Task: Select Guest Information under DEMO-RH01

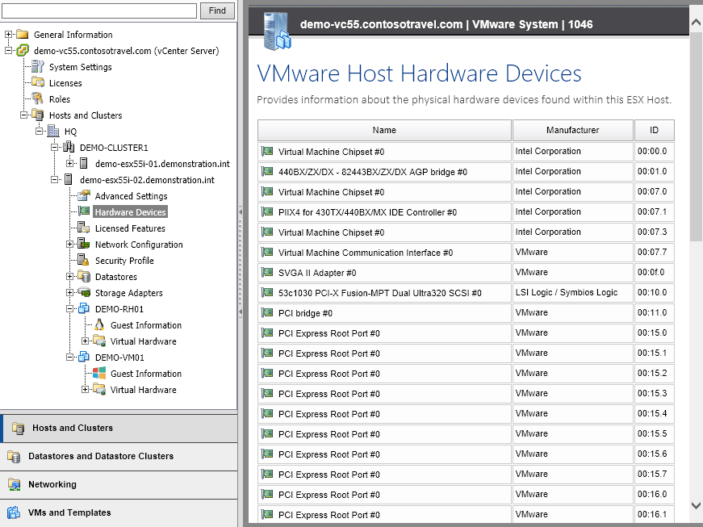Action: (x=146, y=325)
